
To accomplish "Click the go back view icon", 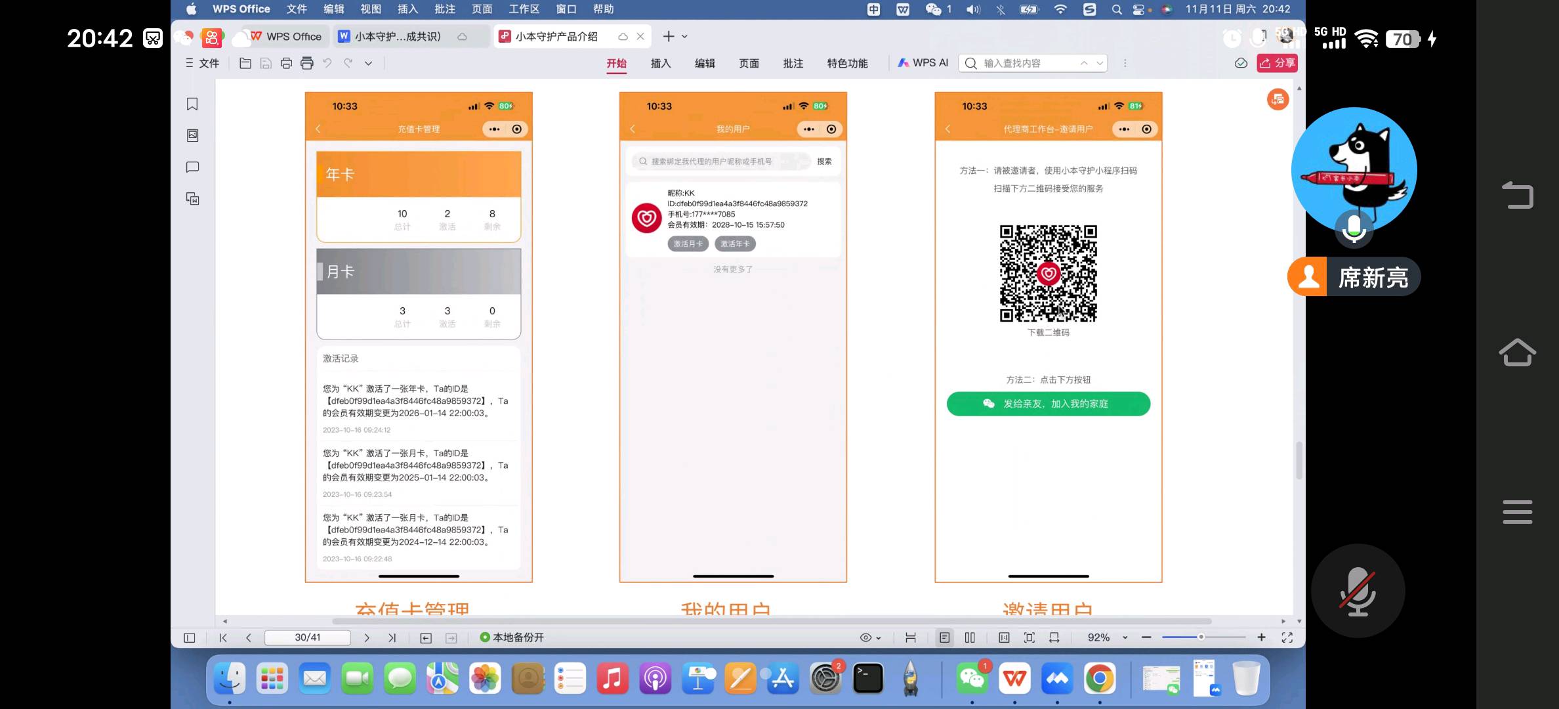I will tap(426, 638).
